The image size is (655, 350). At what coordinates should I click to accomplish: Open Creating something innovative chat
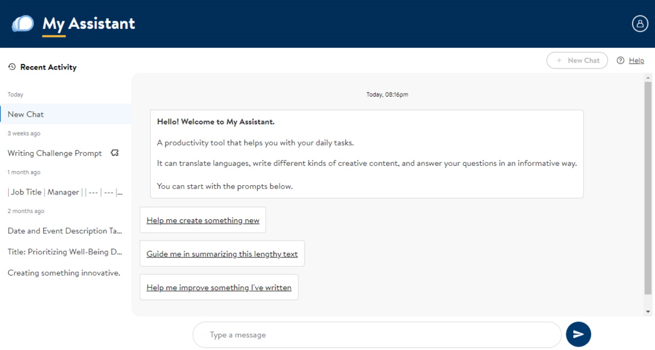tap(64, 273)
